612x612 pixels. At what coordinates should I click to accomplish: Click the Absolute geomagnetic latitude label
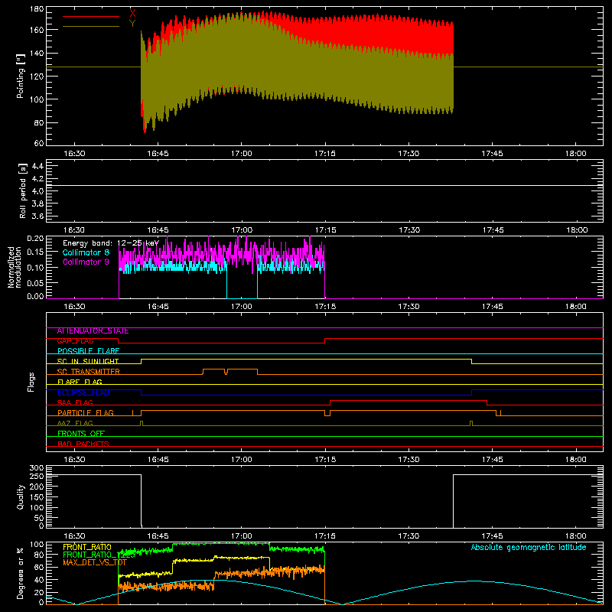(529, 548)
